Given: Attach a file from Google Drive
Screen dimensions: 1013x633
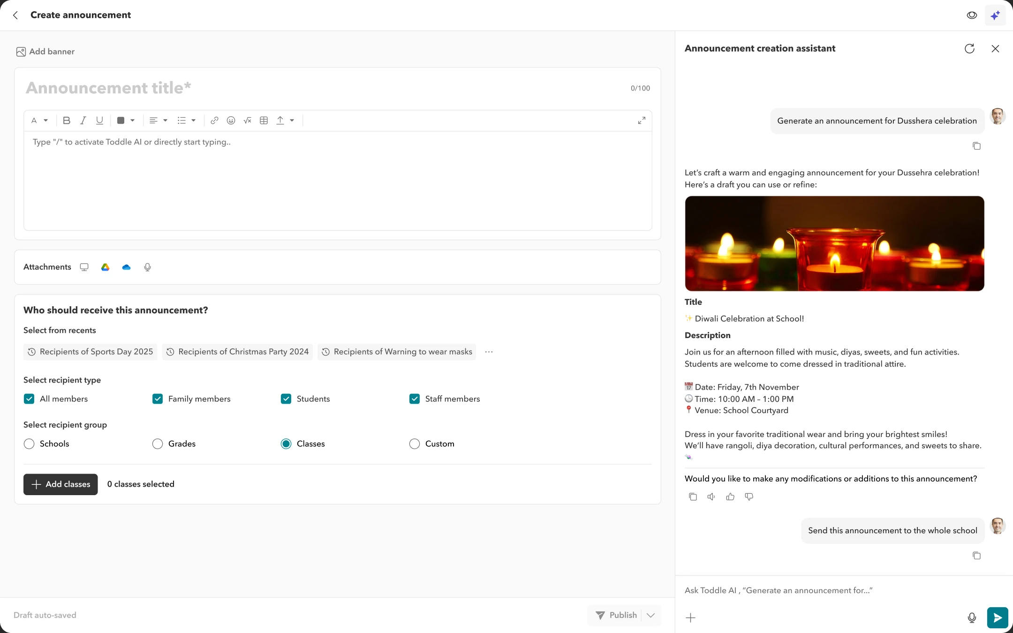Looking at the screenshot, I should 105,267.
